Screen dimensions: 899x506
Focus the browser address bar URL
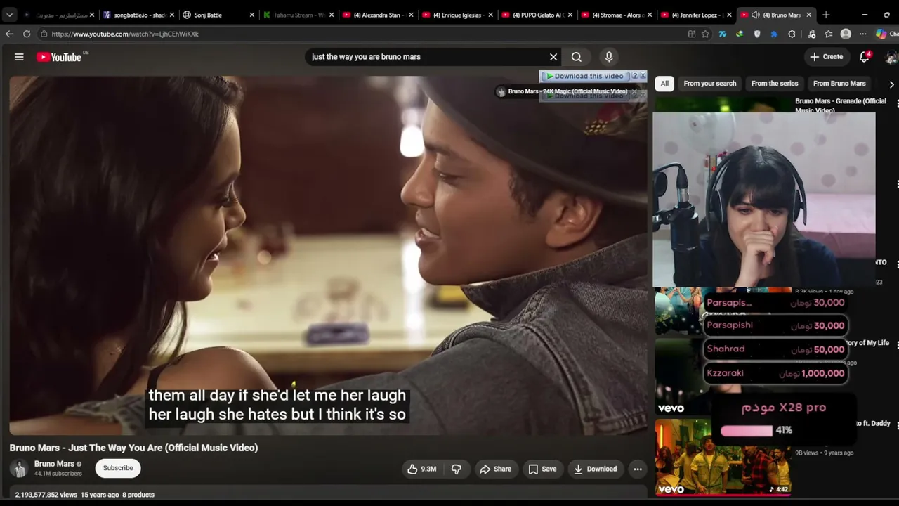coord(125,34)
